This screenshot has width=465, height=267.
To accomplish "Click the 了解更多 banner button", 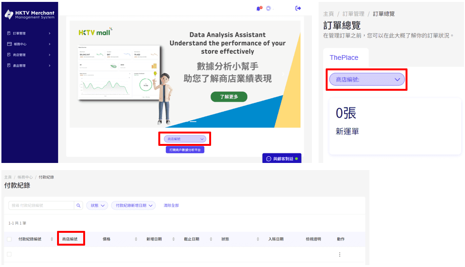I will (229, 96).
